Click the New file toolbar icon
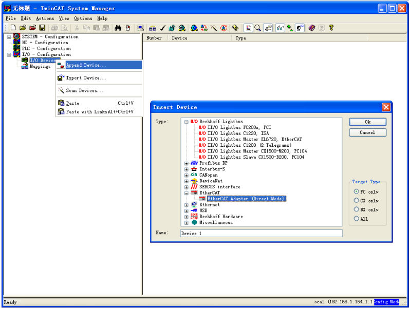409x309 pixels. coord(13,28)
